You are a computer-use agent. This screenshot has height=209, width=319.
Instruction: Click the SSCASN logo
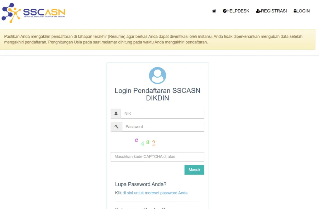click(33, 13)
